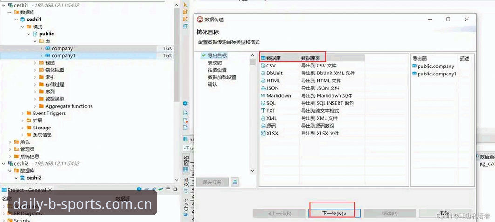This screenshot has height=222, width=495.
Task: Expand the company1 table node
Action: click(41, 55)
